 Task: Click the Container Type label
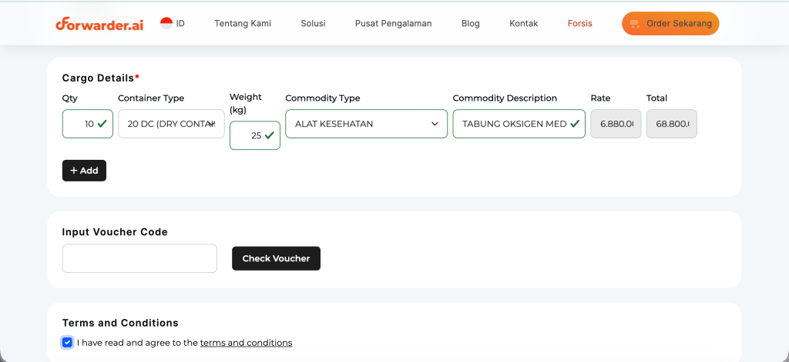[151, 98]
